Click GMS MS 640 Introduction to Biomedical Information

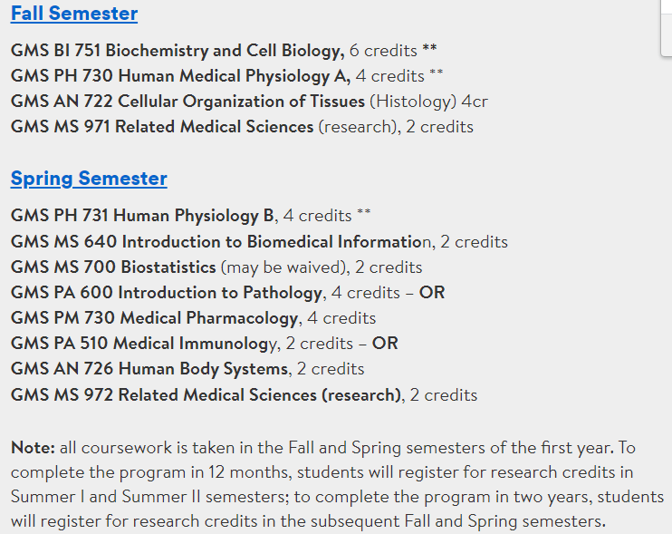pyautogui.click(x=221, y=241)
